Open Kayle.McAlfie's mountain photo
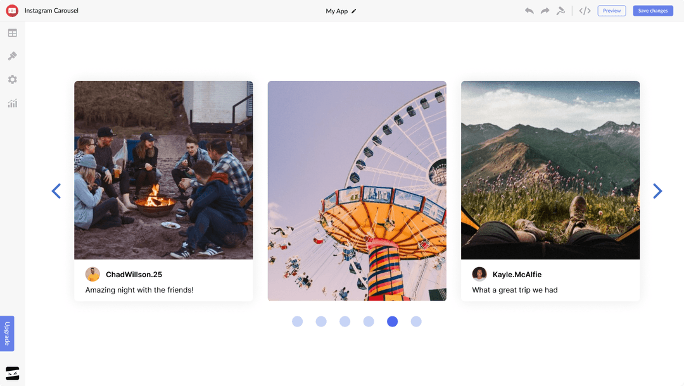This screenshot has width=684, height=386. [550, 169]
